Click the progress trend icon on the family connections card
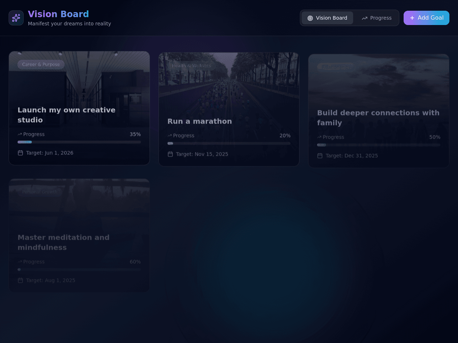458x343 pixels. pyautogui.click(x=319, y=137)
